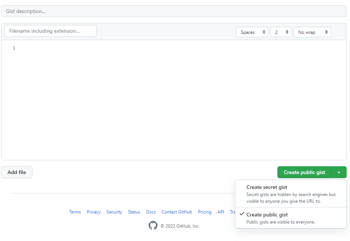The height and width of the screenshot is (241, 350).
Task: Select the checked Create public gist option
Action: pyautogui.click(x=291, y=218)
